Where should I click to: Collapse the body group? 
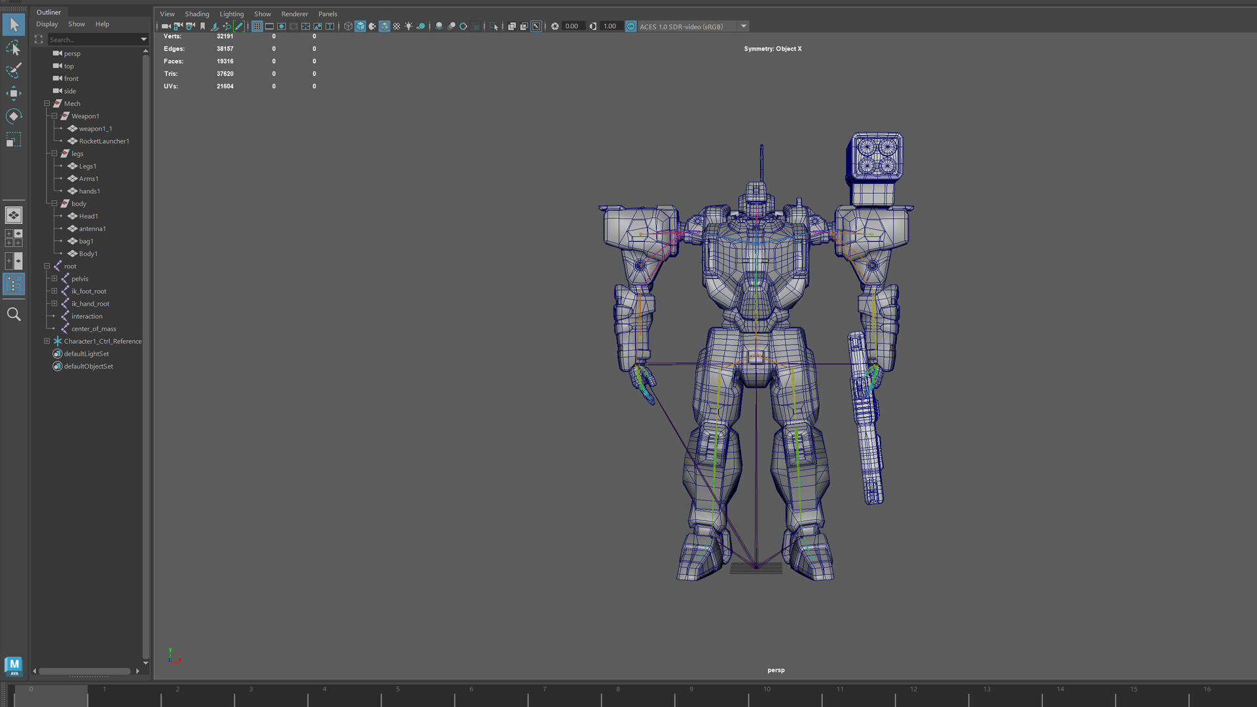click(x=54, y=204)
